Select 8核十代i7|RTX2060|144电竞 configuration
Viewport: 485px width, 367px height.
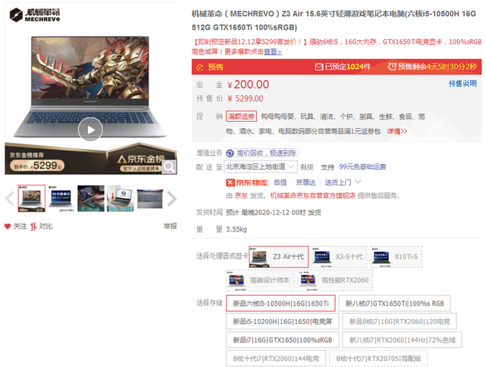pos(276,359)
